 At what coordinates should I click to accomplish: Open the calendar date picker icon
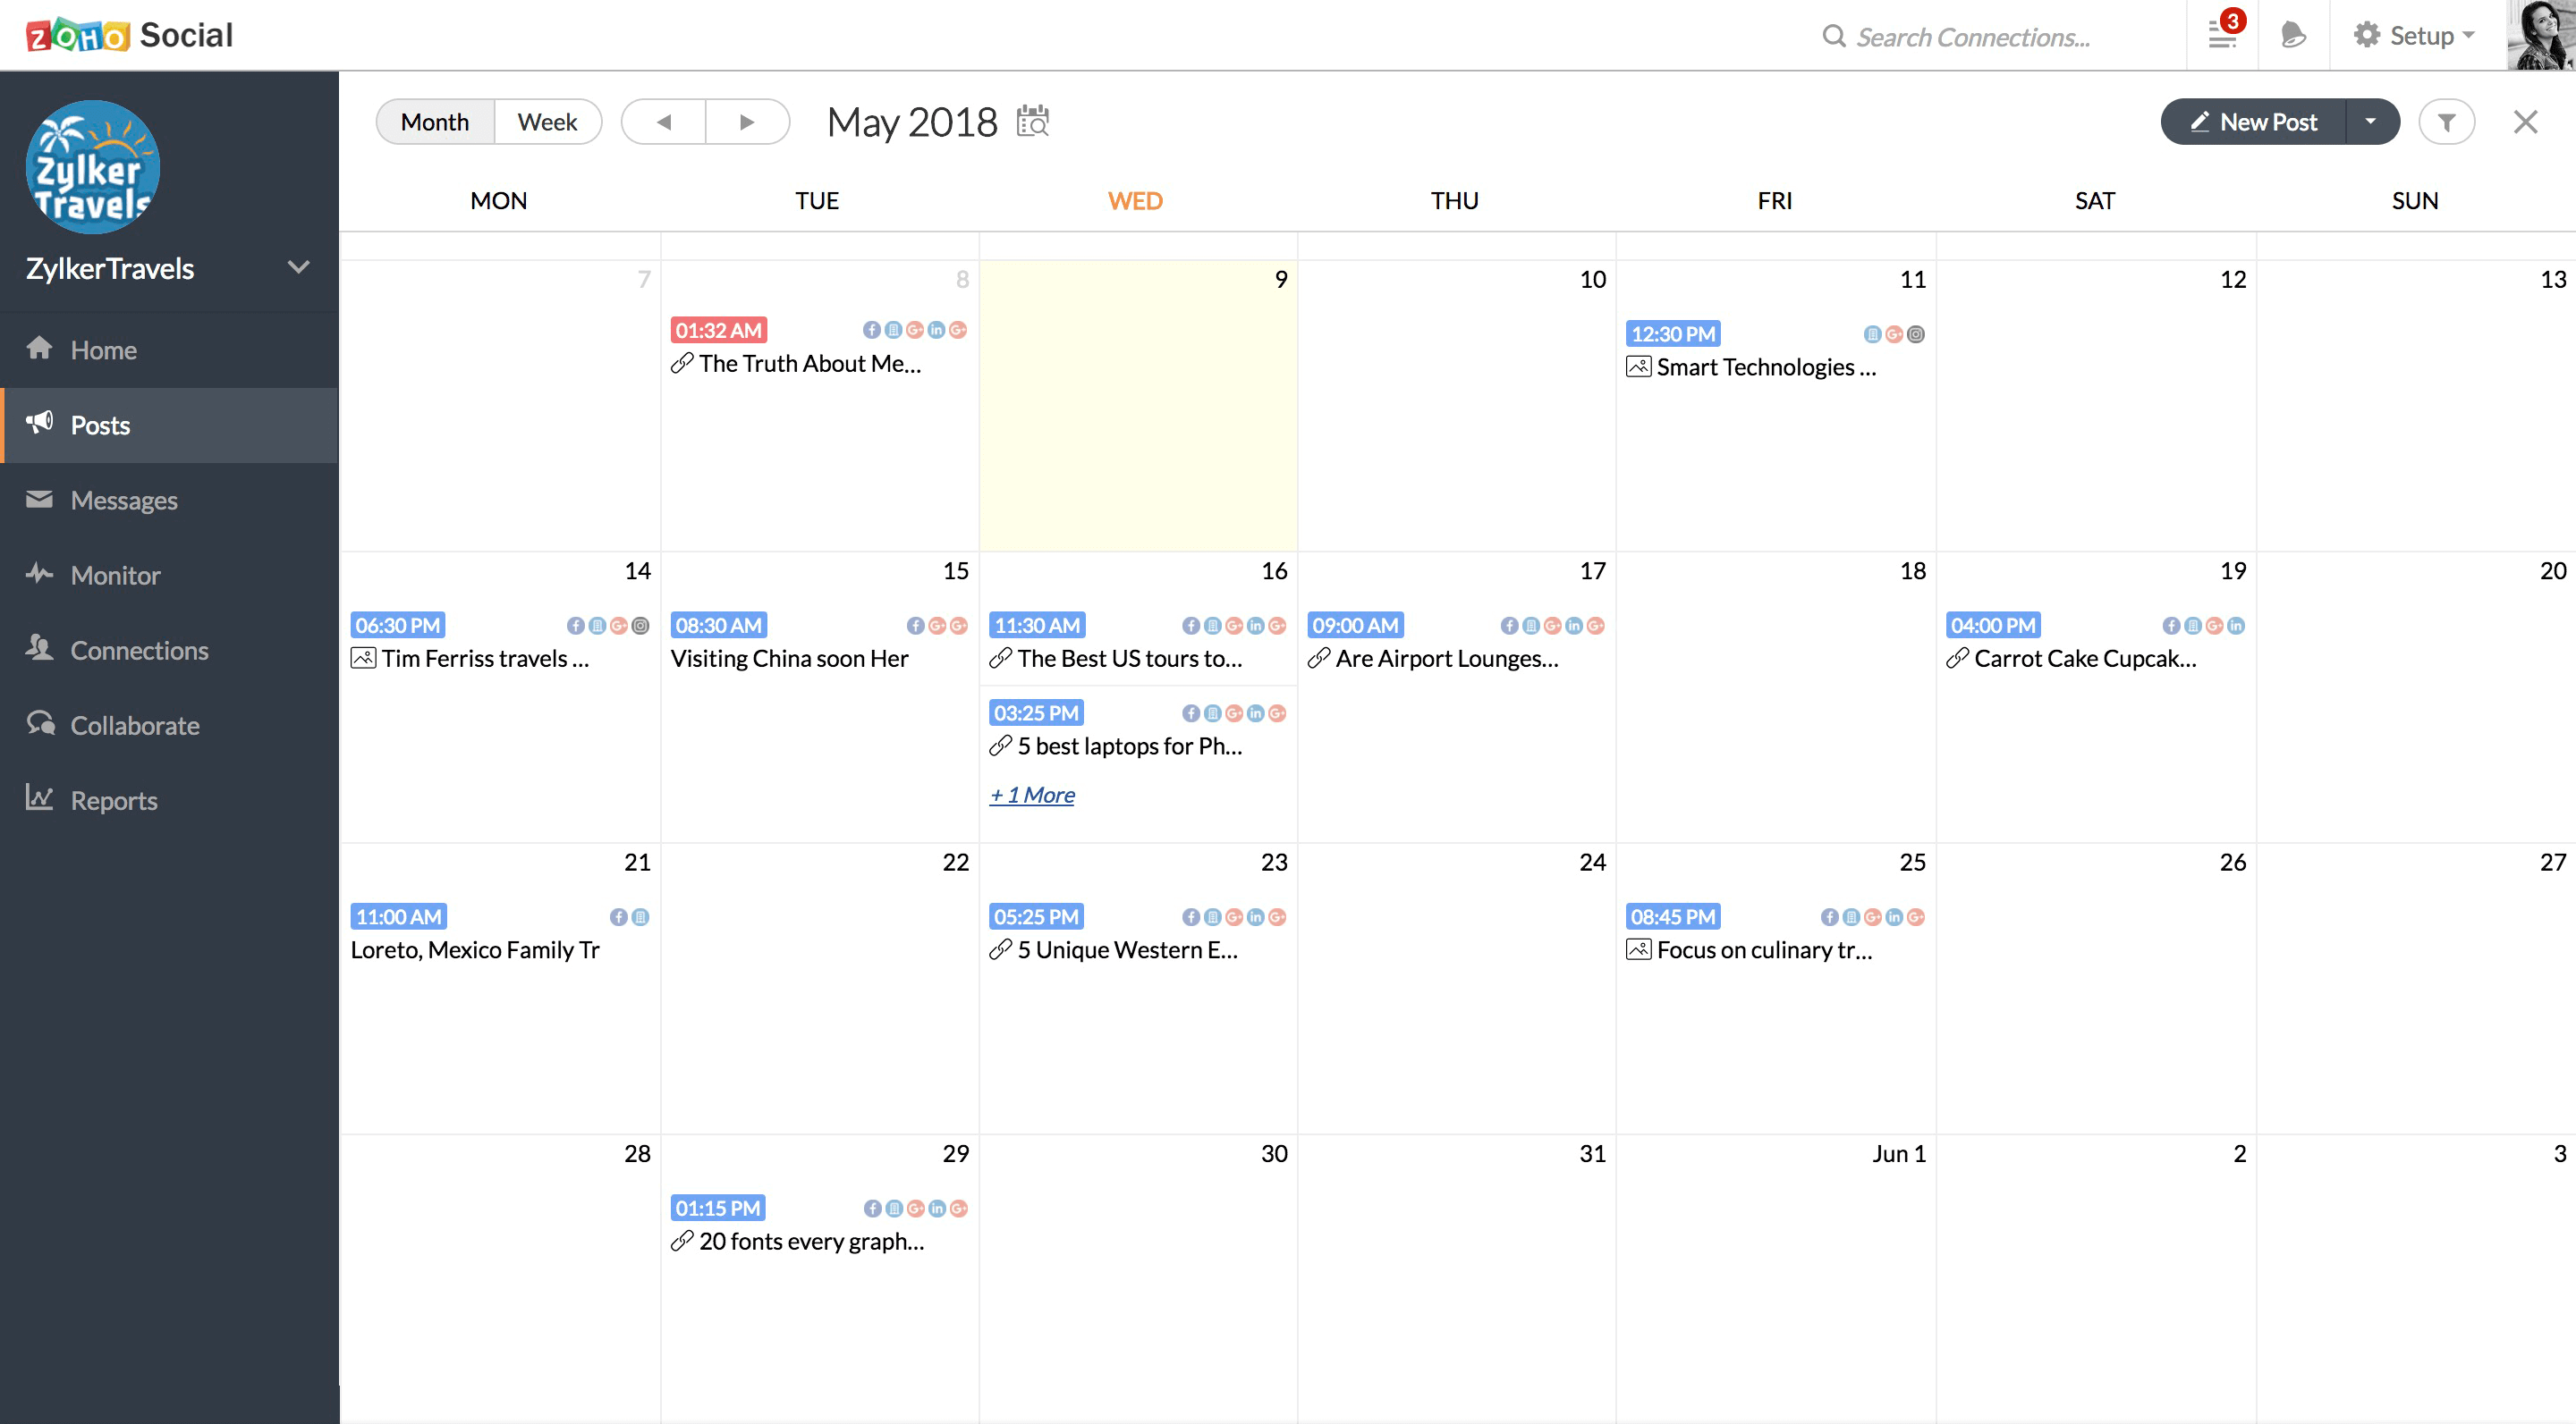(1032, 122)
